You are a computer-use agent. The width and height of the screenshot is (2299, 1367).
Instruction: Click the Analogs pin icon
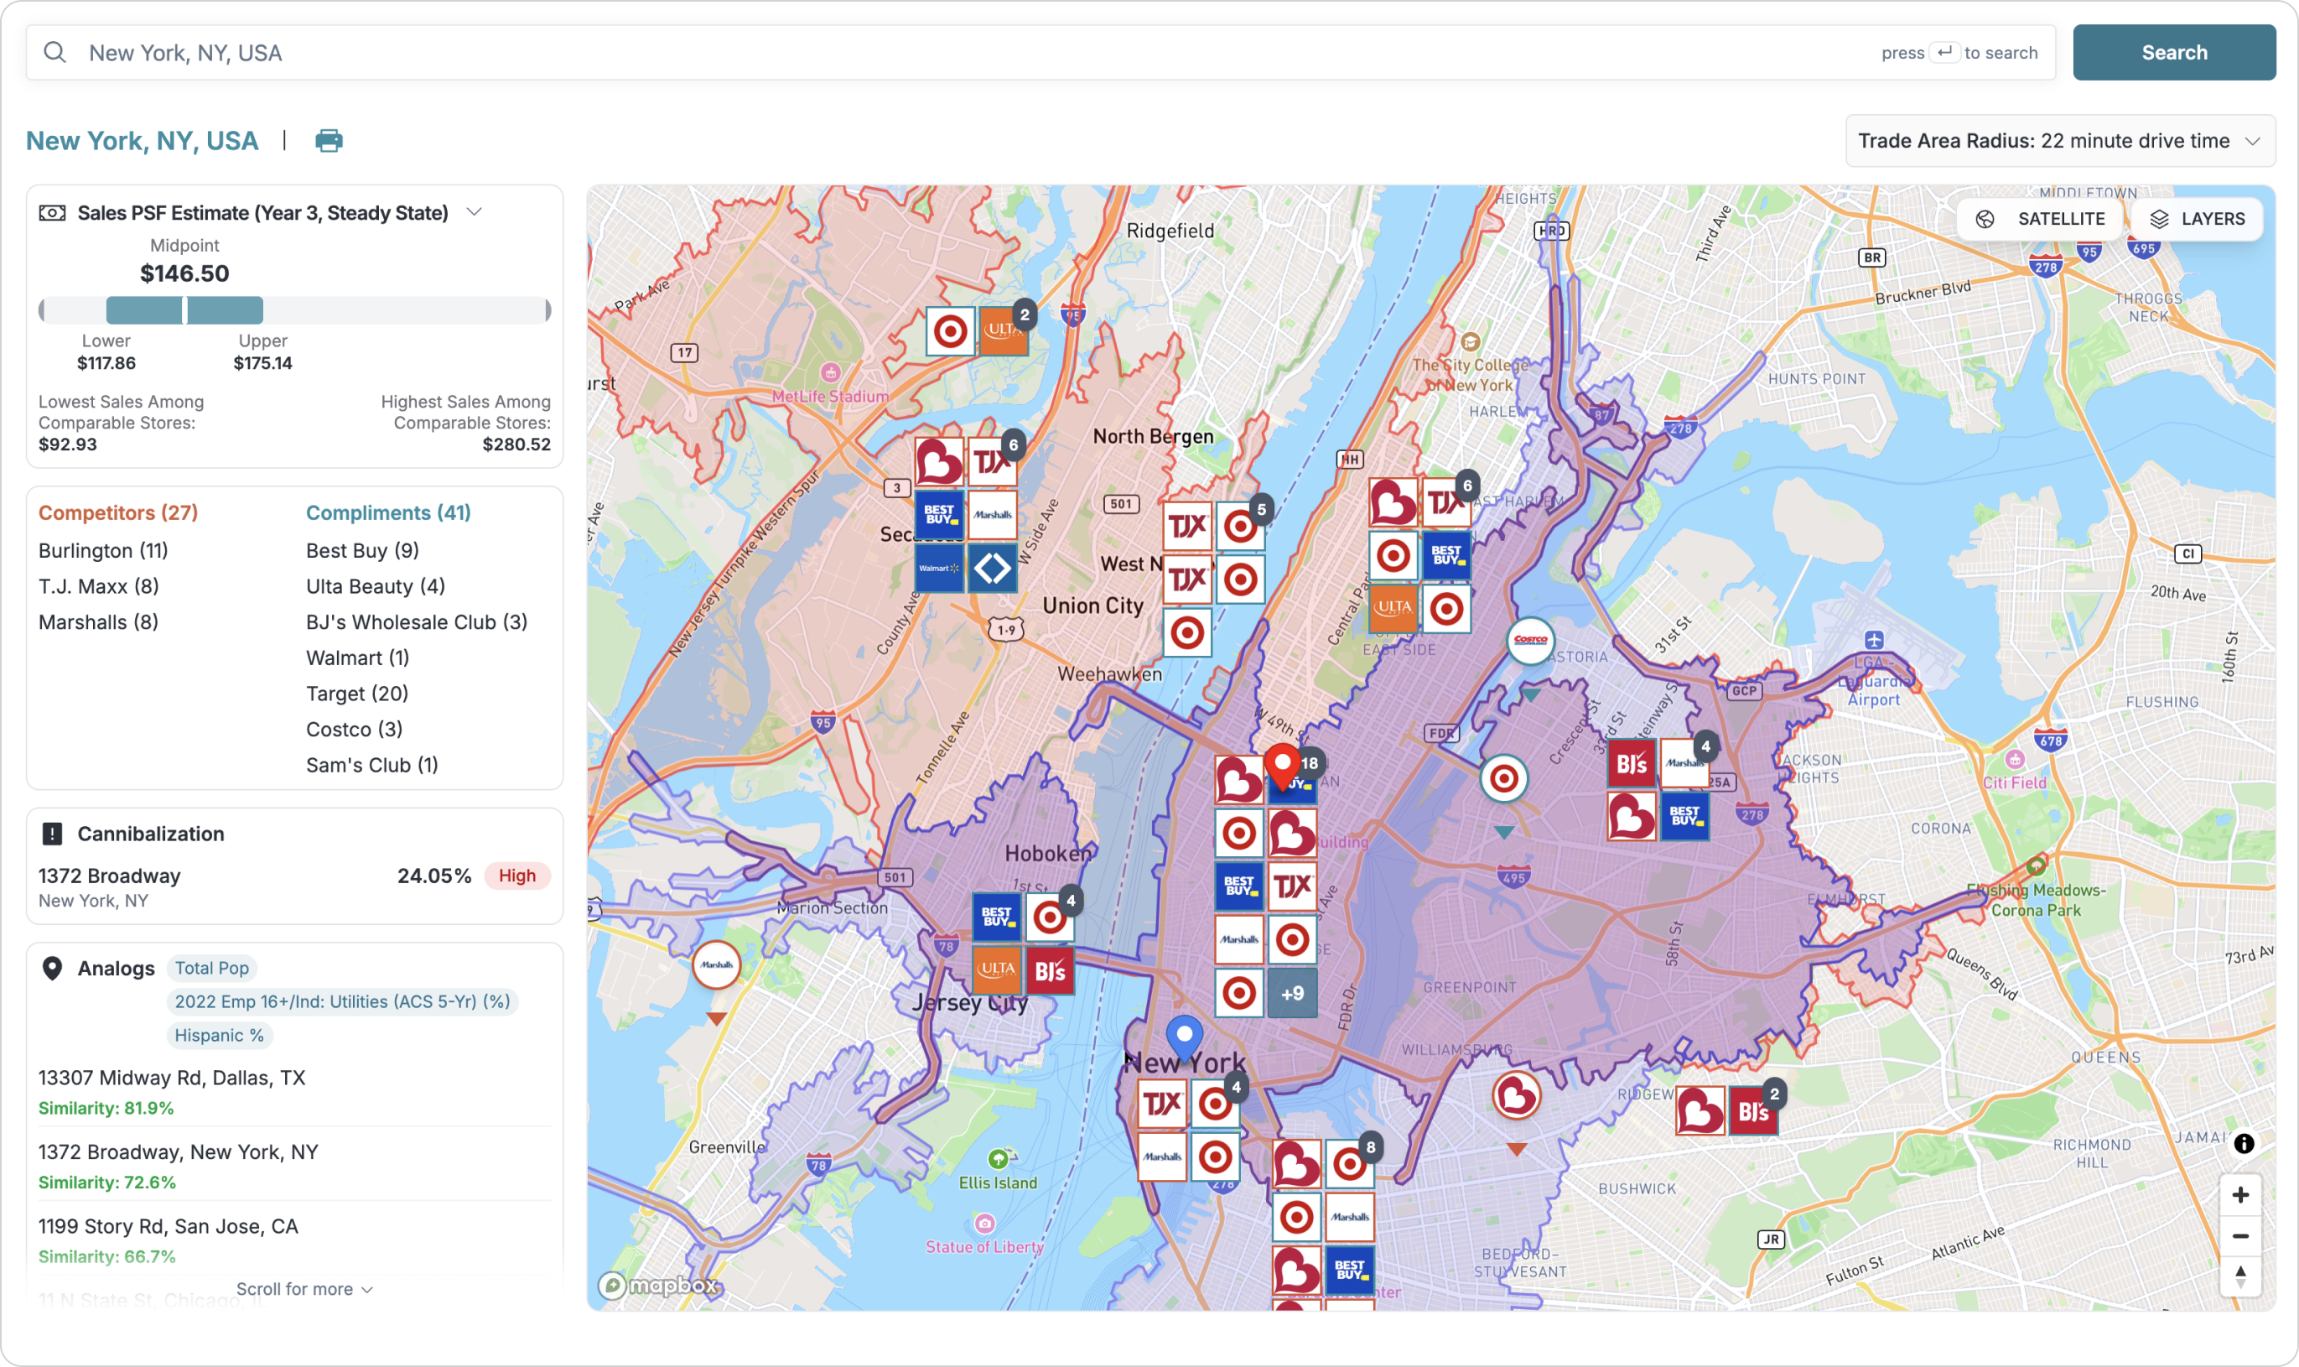(51, 968)
